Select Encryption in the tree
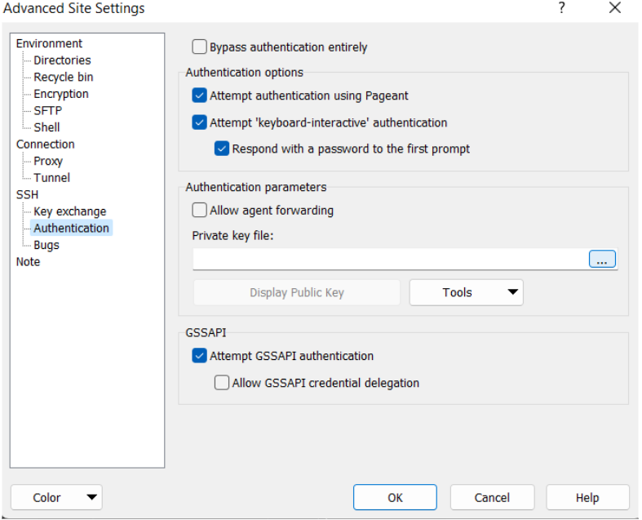The height and width of the screenshot is (520, 642). (61, 94)
